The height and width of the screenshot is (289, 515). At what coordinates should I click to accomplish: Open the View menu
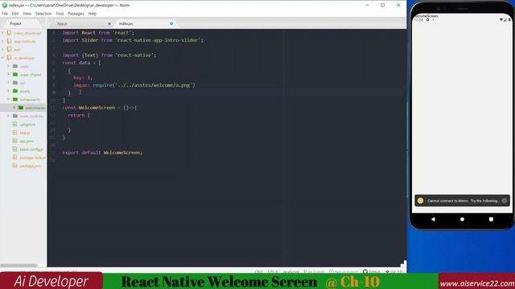[x=27, y=14]
